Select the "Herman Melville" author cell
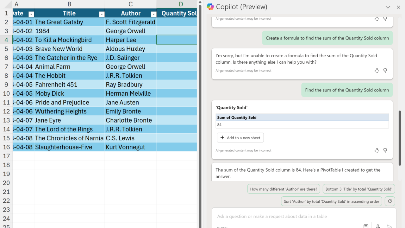Screen dimensions: 405x228 click(x=131, y=93)
